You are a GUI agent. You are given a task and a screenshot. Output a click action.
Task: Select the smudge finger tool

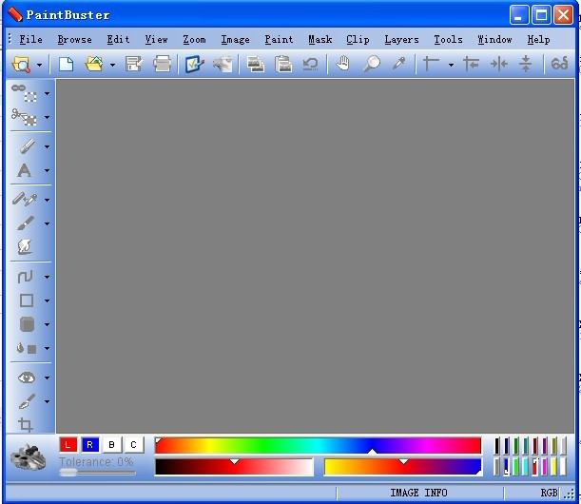25,247
